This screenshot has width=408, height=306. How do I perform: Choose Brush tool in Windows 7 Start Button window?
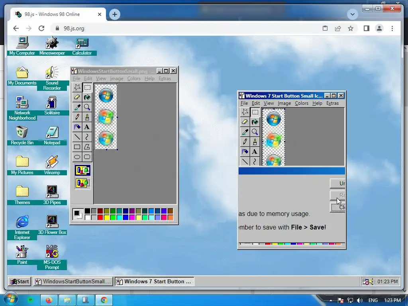click(x=255, y=141)
